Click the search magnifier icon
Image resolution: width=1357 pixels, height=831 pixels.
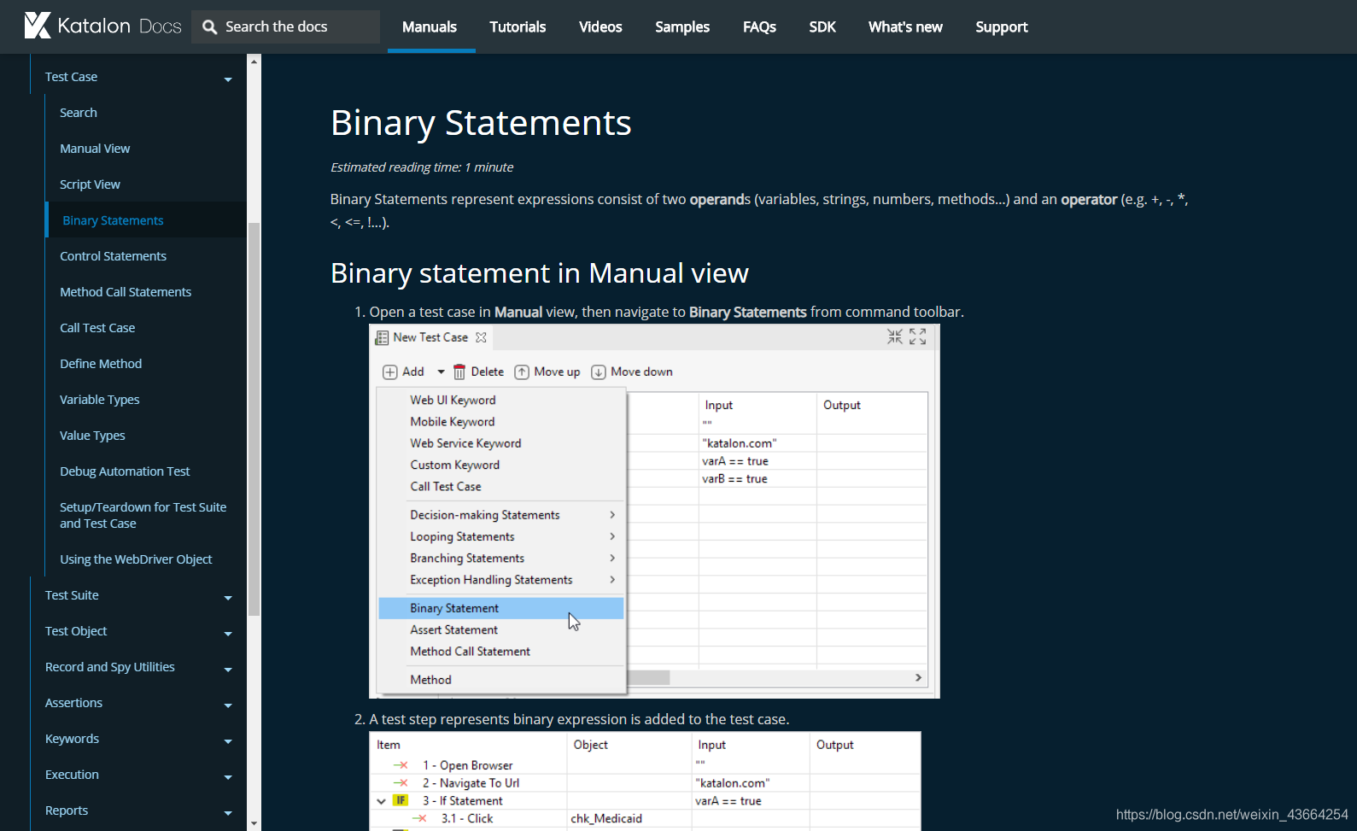click(209, 27)
